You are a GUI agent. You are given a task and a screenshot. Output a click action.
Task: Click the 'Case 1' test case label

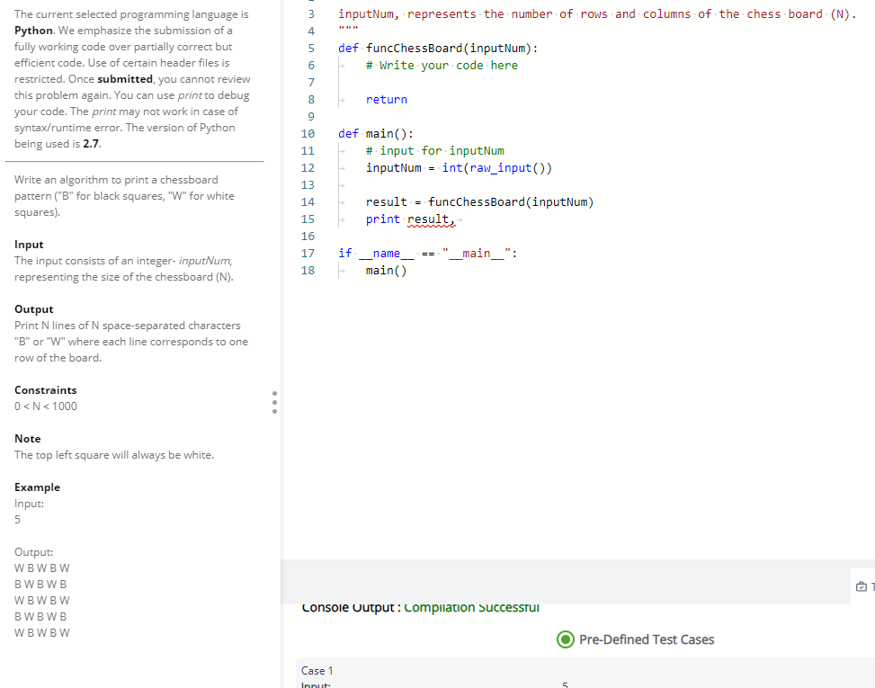[317, 671]
